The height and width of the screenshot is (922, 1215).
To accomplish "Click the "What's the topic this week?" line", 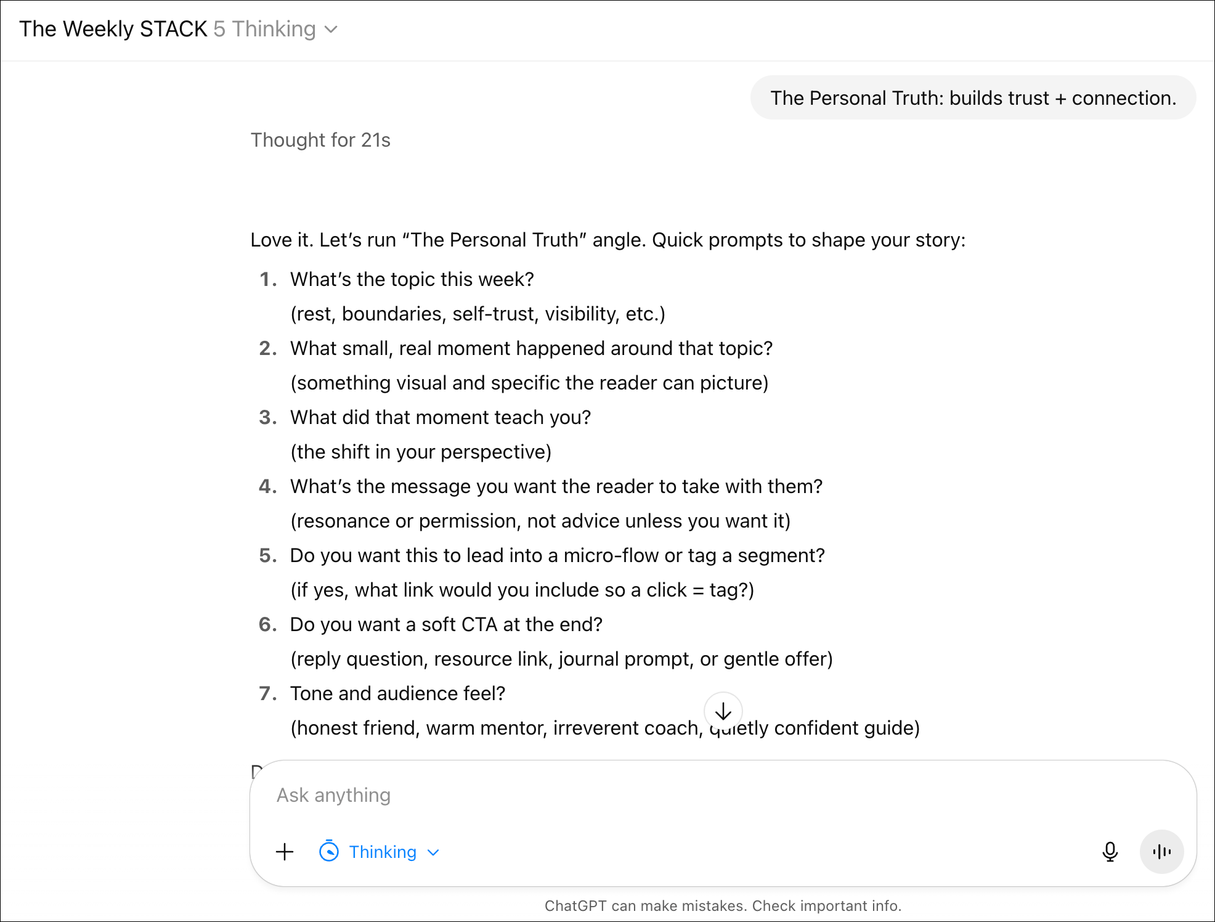I will 412,280.
